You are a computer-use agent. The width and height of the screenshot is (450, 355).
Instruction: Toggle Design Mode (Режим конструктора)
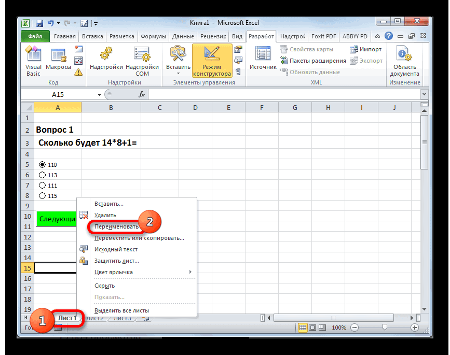click(x=212, y=61)
